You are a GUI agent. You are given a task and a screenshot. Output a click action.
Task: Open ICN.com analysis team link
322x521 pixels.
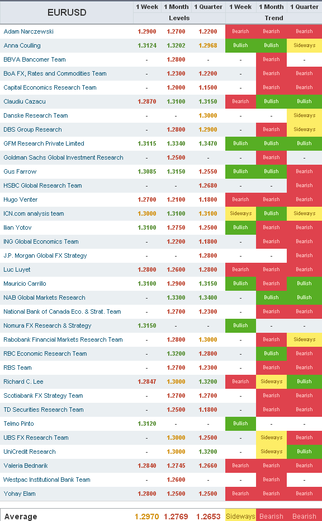tap(34, 213)
